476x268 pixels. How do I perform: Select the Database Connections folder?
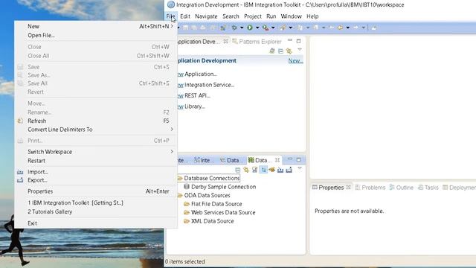pyautogui.click(x=209, y=179)
